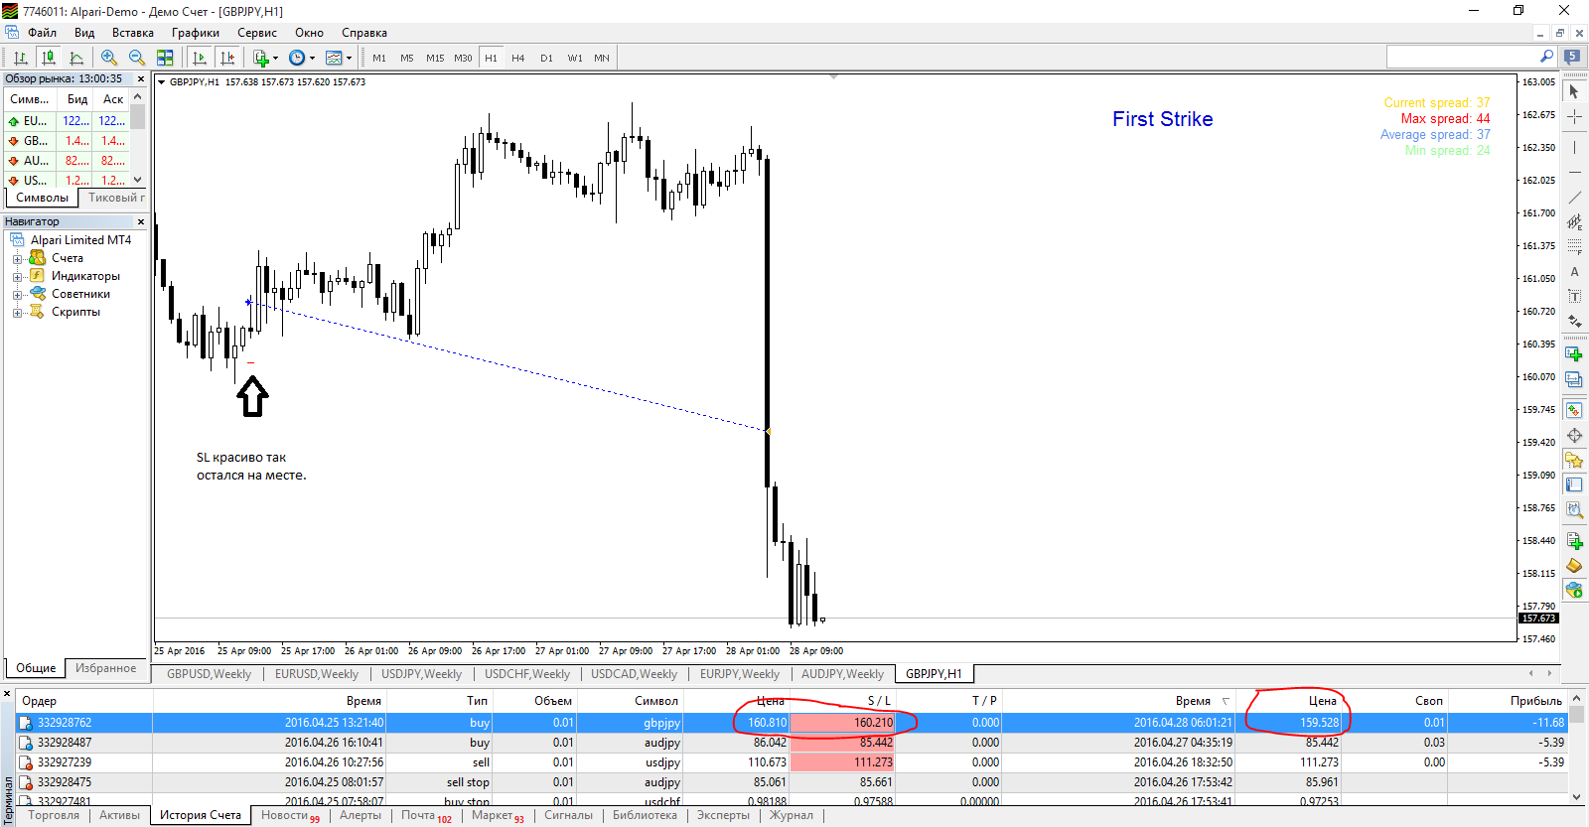Open Сервис menu
The width and height of the screenshot is (1589, 827).
click(257, 33)
